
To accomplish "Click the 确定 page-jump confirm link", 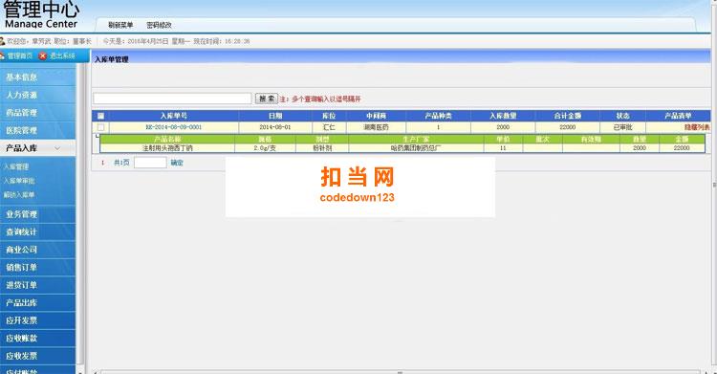I will click(x=177, y=163).
